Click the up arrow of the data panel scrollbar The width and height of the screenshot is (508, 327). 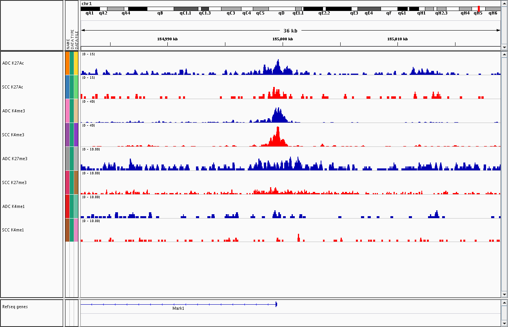tap(504, 54)
